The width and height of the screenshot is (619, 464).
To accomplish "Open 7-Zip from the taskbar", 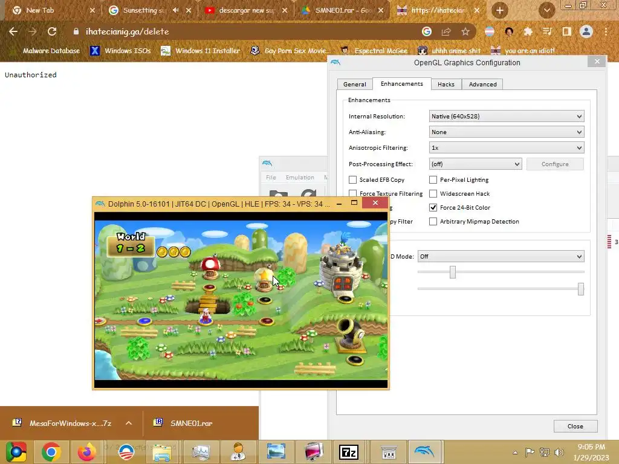I will (x=349, y=452).
